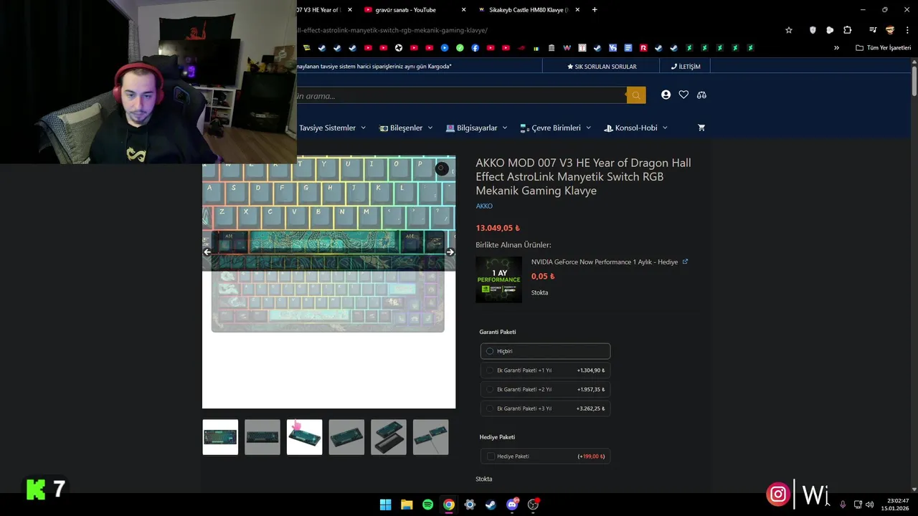The width and height of the screenshot is (918, 516).
Task: Open the Chrome extensions puzzle icon
Action: point(847,30)
